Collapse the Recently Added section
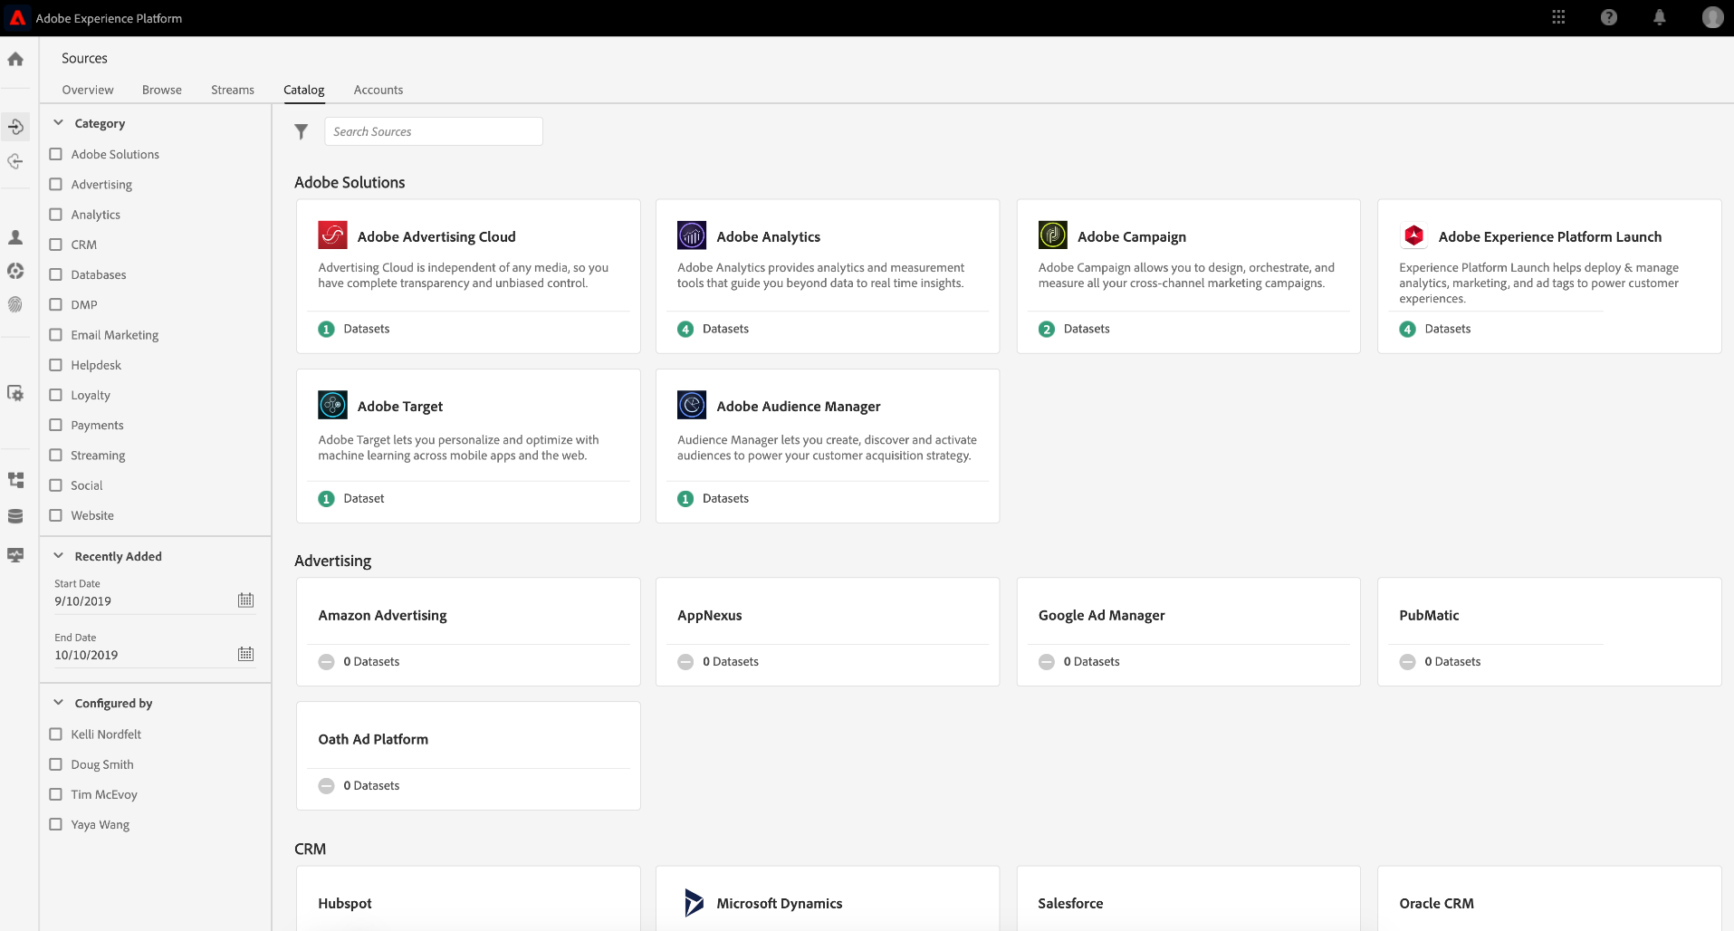Screen dimensions: 1734x931 [x=58, y=556]
